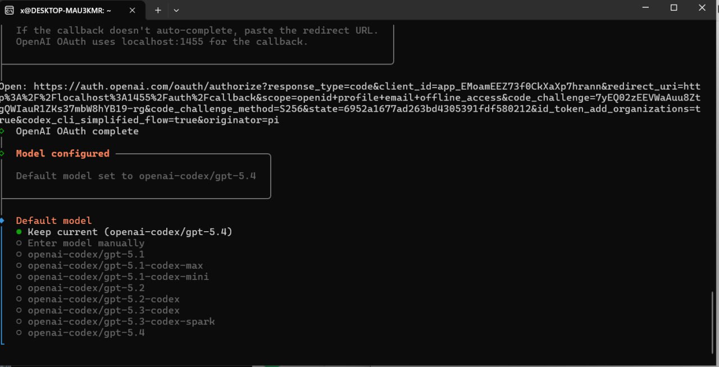The image size is (719, 367).
Task: Click the terminal icon in the tab
Action: (x=10, y=10)
